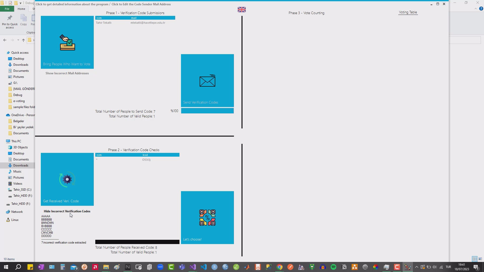Viewport: 484px width, 272px height.
Task: Toggle 'Show Incorrect Mail Addresses'
Action: (x=67, y=73)
